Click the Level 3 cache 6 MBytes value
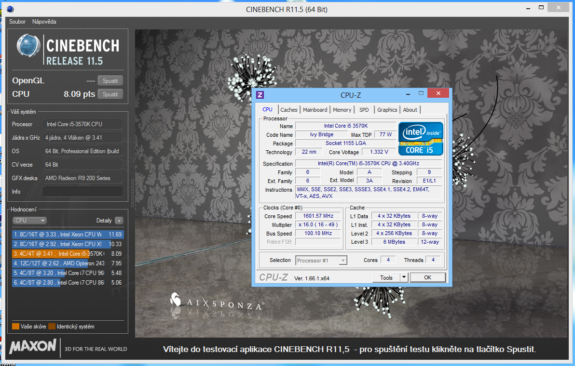 (394, 242)
